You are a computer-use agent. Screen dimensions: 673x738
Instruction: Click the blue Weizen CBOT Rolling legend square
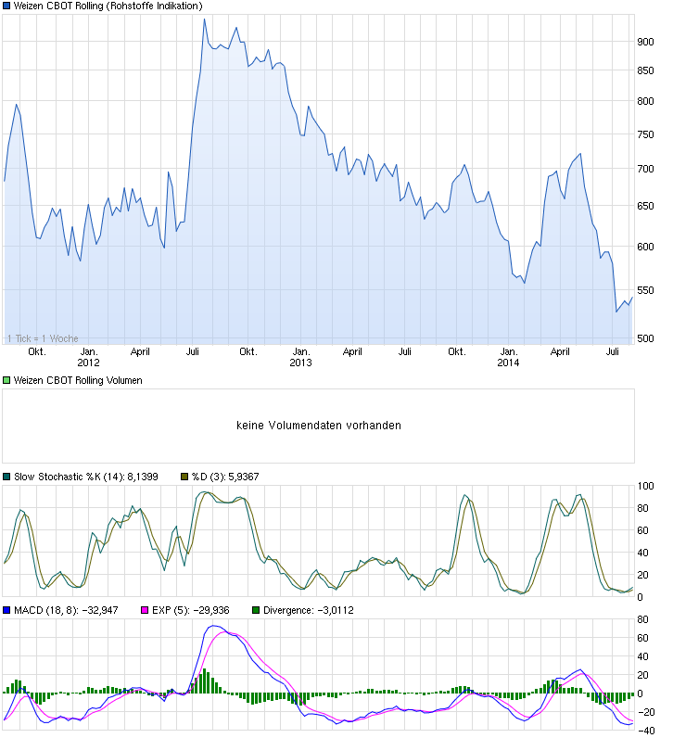tap(7, 6)
